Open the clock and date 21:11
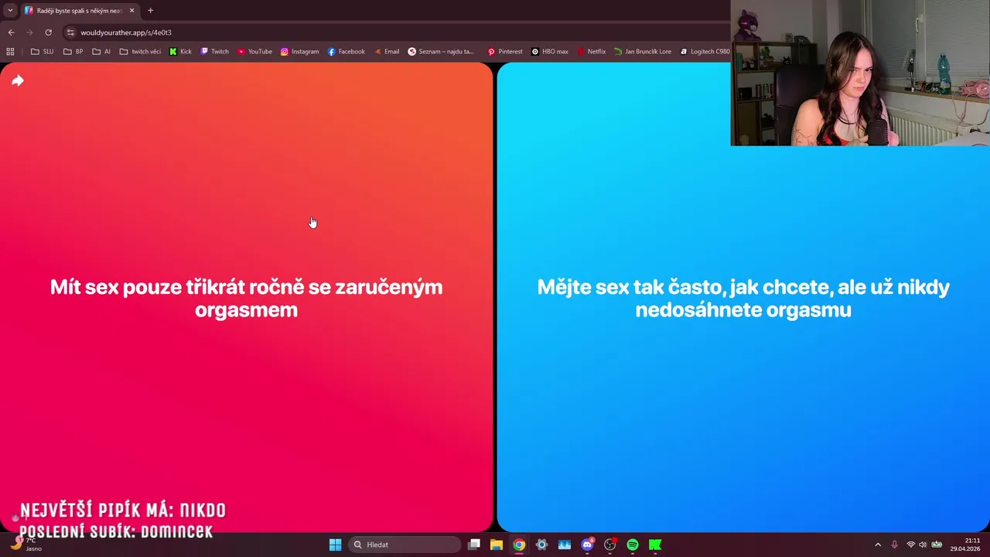The height and width of the screenshot is (557, 990). pyautogui.click(x=965, y=545)
